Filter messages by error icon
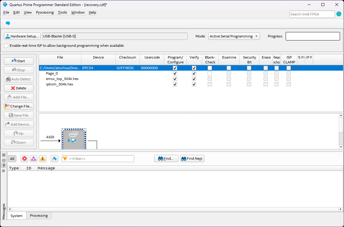 [24, 158]
